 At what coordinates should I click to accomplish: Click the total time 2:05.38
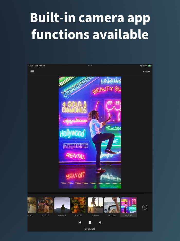tap(90, 229)
